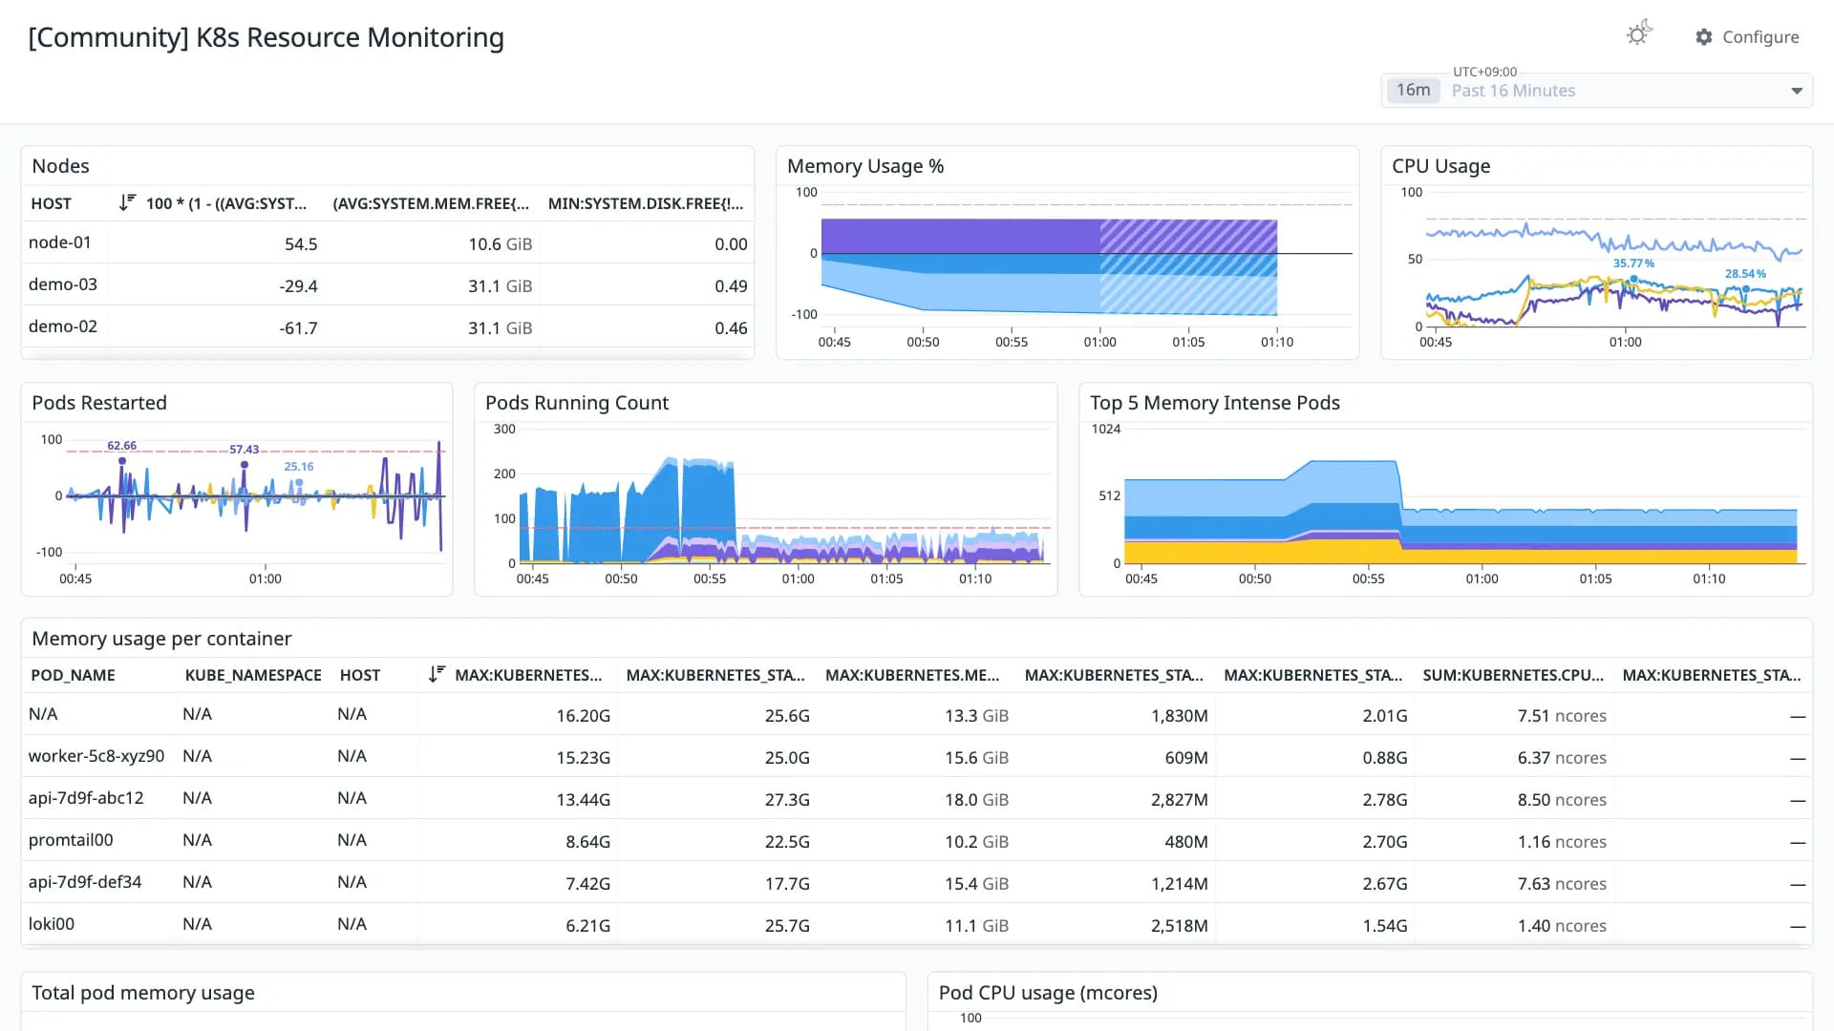The width and height of the screenshot is (1834, 1031).
Task: Click the Pod CPU usage (mcores) title
Action: pos(1048,993)
